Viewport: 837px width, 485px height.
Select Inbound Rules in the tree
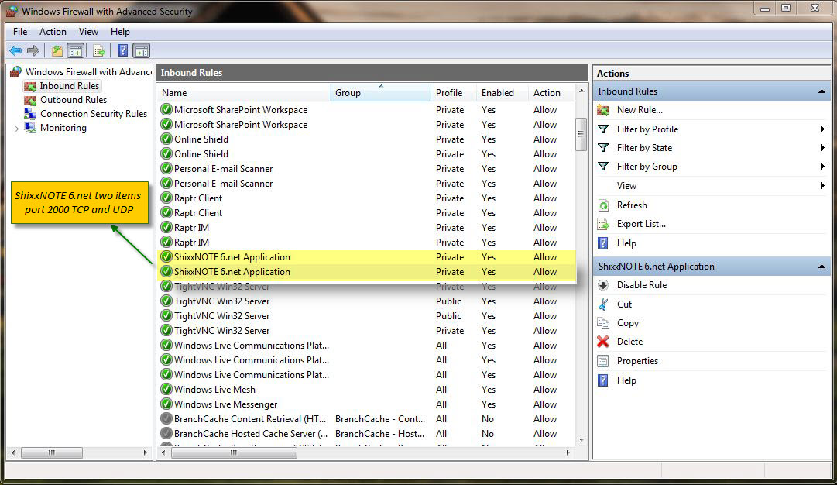[70, 86]
